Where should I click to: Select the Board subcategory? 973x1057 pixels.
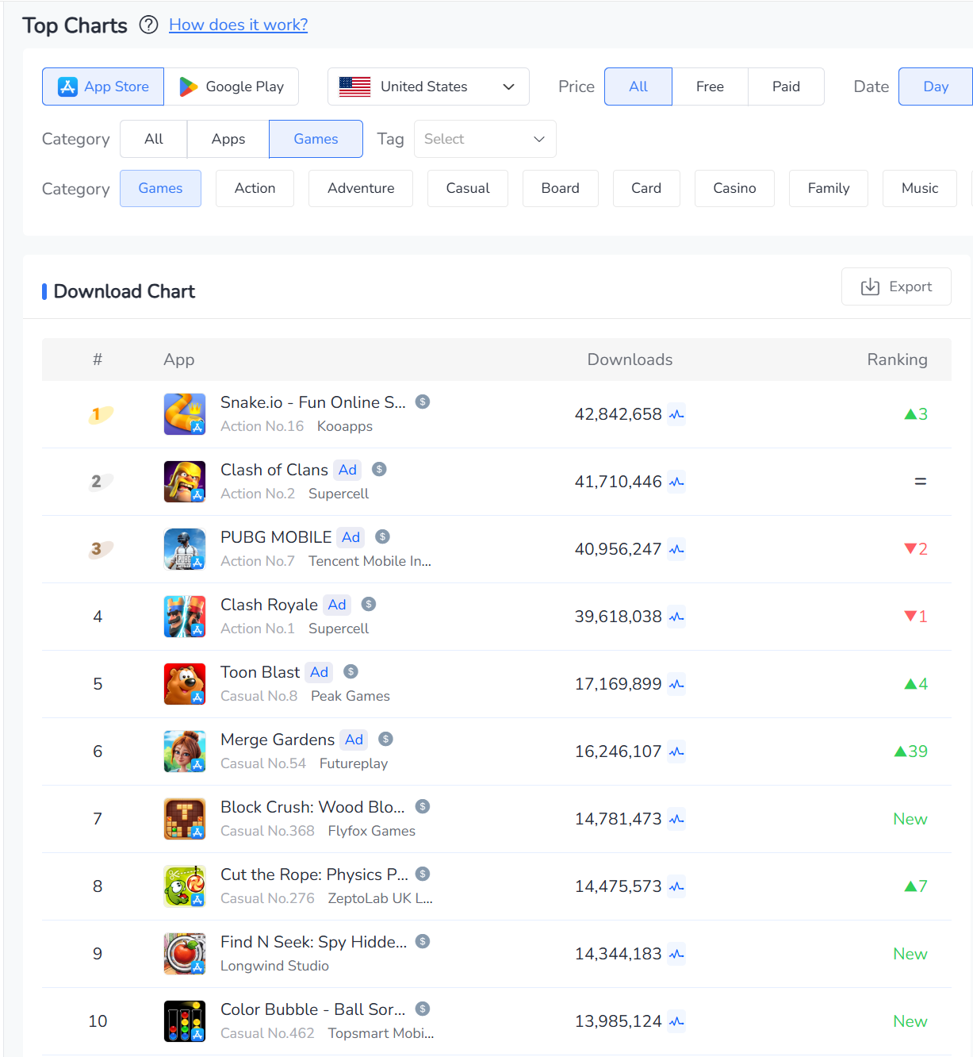click(561, 188)
